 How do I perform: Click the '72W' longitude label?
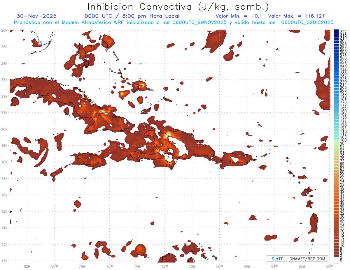pos(164,266)
